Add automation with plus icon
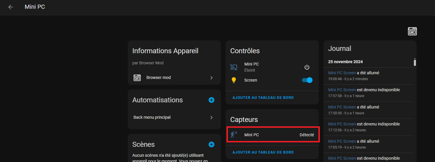This screenshot has width=435, height=162. [x=211, y=100]
